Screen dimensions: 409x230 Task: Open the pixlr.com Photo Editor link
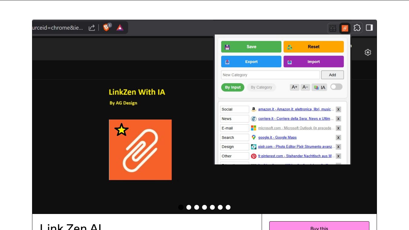[296, 147]
